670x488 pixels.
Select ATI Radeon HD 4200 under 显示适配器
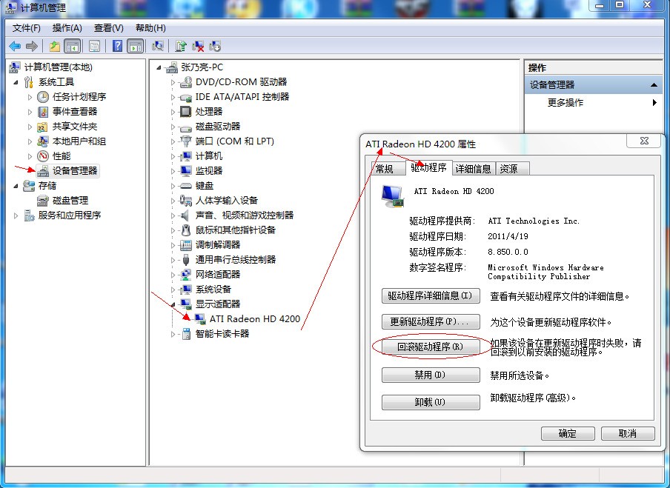point(255,319)
